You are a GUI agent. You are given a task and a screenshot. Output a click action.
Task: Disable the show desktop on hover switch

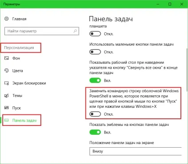click(x=95, y=81)
